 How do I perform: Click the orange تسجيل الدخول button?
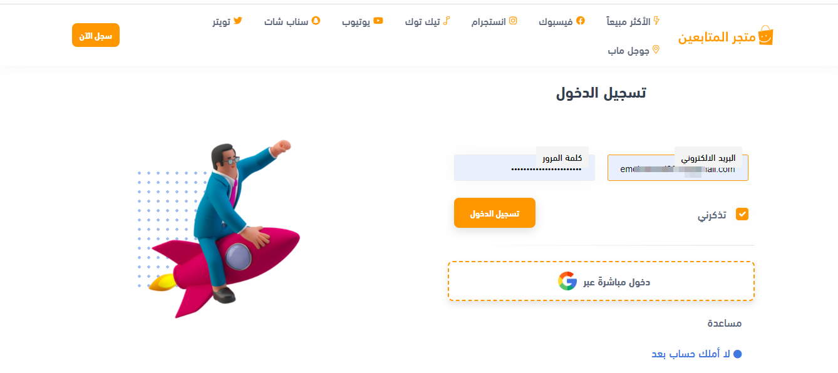tap(495, 213)
